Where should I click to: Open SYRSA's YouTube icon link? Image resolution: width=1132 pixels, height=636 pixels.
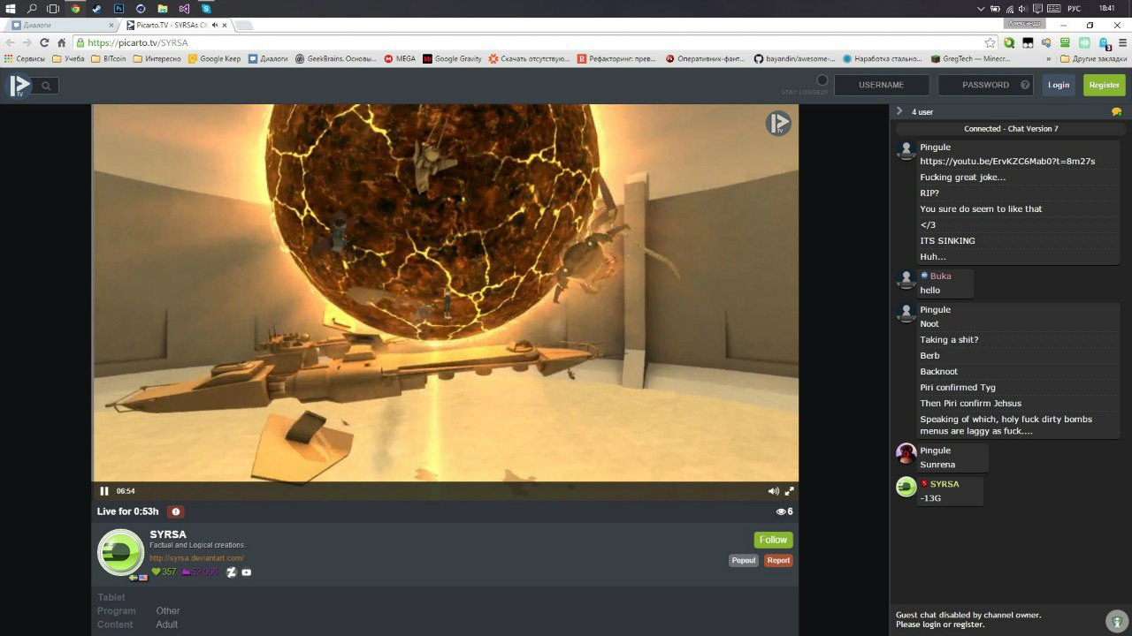(247, 572)
